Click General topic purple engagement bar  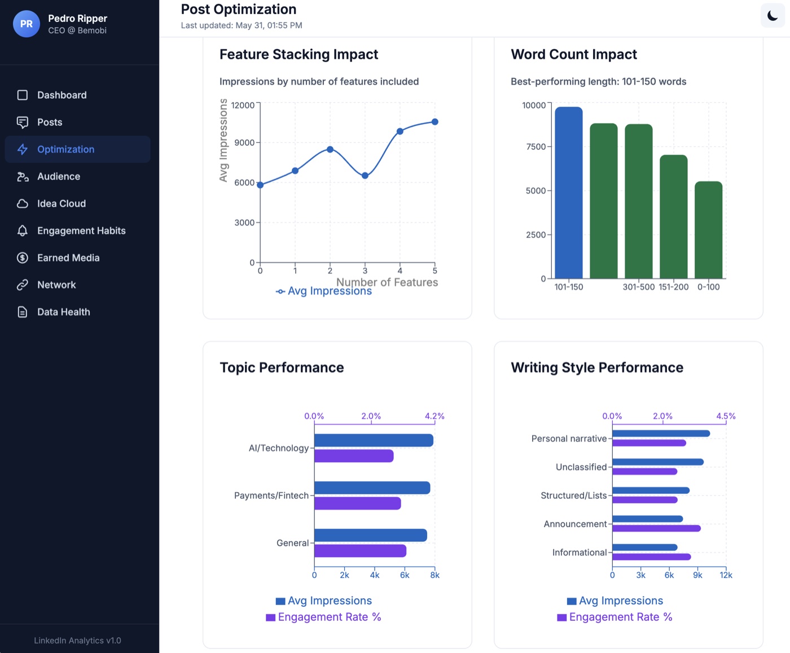pos(360,551)
